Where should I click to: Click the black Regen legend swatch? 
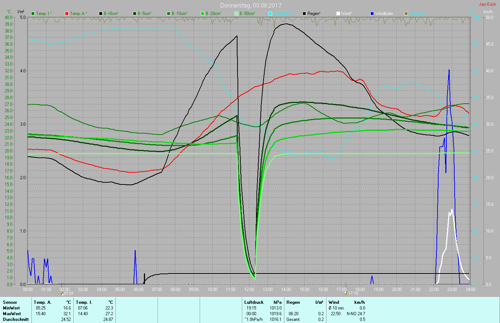click(x=304, y=14)
